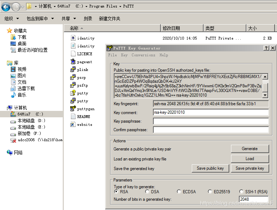Click the number of bits field

tap(254, 199)
